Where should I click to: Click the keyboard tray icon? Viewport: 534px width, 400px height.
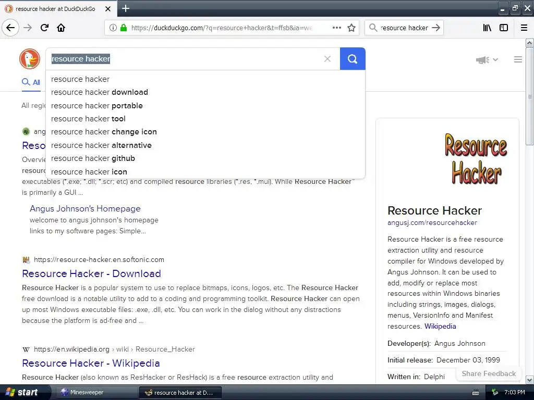pyautogui.click(x=476, y=393)
